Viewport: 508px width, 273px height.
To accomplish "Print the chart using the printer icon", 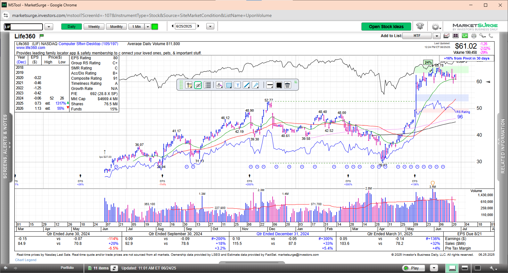I will point(474,36).
